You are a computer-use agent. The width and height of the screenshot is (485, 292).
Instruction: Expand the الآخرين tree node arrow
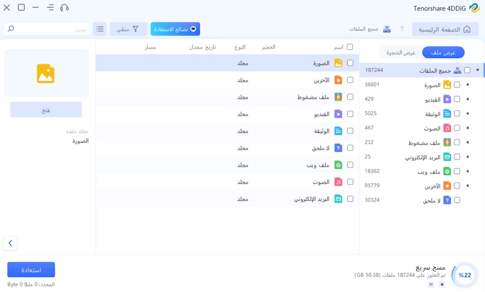tap(467, 186)
